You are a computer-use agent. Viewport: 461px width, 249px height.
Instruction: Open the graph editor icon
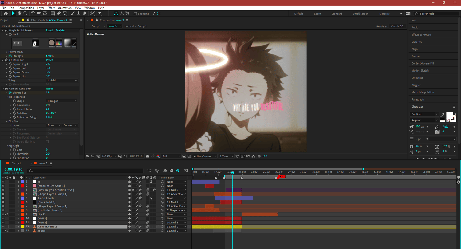(x=186, y=171)
